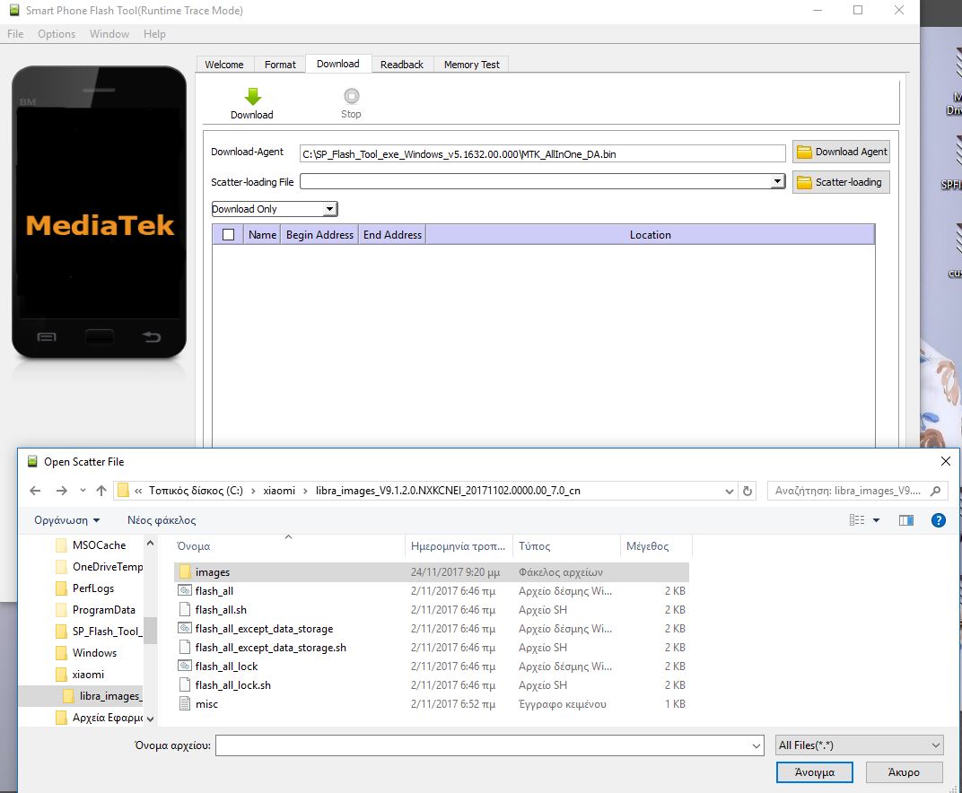Image resolution: width=962 pixels, height=793 pixels.
Task: Go up one folder level arrow
Action: [x=101, y=491]
